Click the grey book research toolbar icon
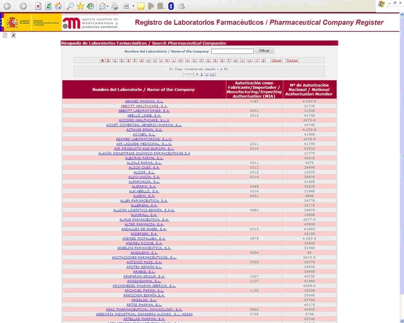The width and height of the screenshot is (404, 323). point(161,6)
